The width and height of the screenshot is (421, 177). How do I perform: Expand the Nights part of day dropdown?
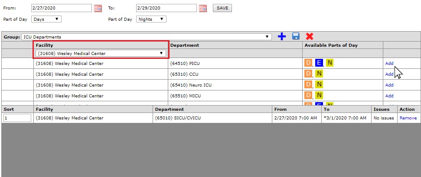coord(151,19)
